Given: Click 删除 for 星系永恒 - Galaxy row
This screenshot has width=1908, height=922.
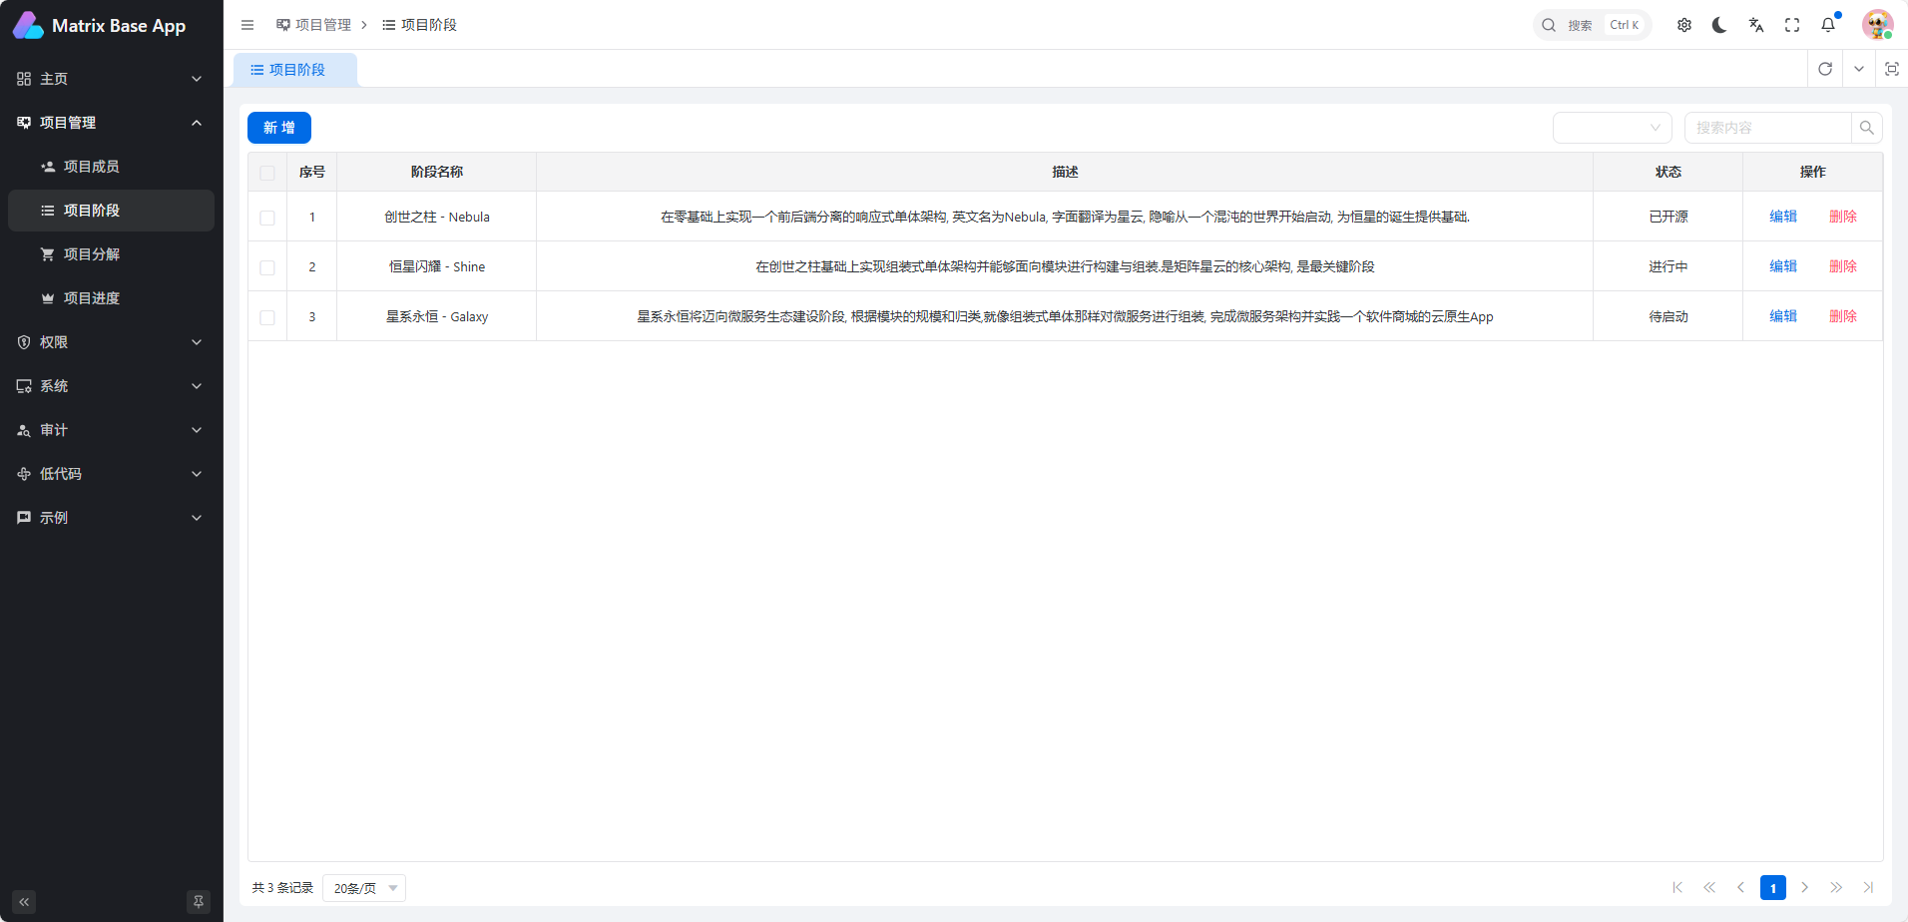Looking at the screenshot, I should click(x=1842, y=316).
